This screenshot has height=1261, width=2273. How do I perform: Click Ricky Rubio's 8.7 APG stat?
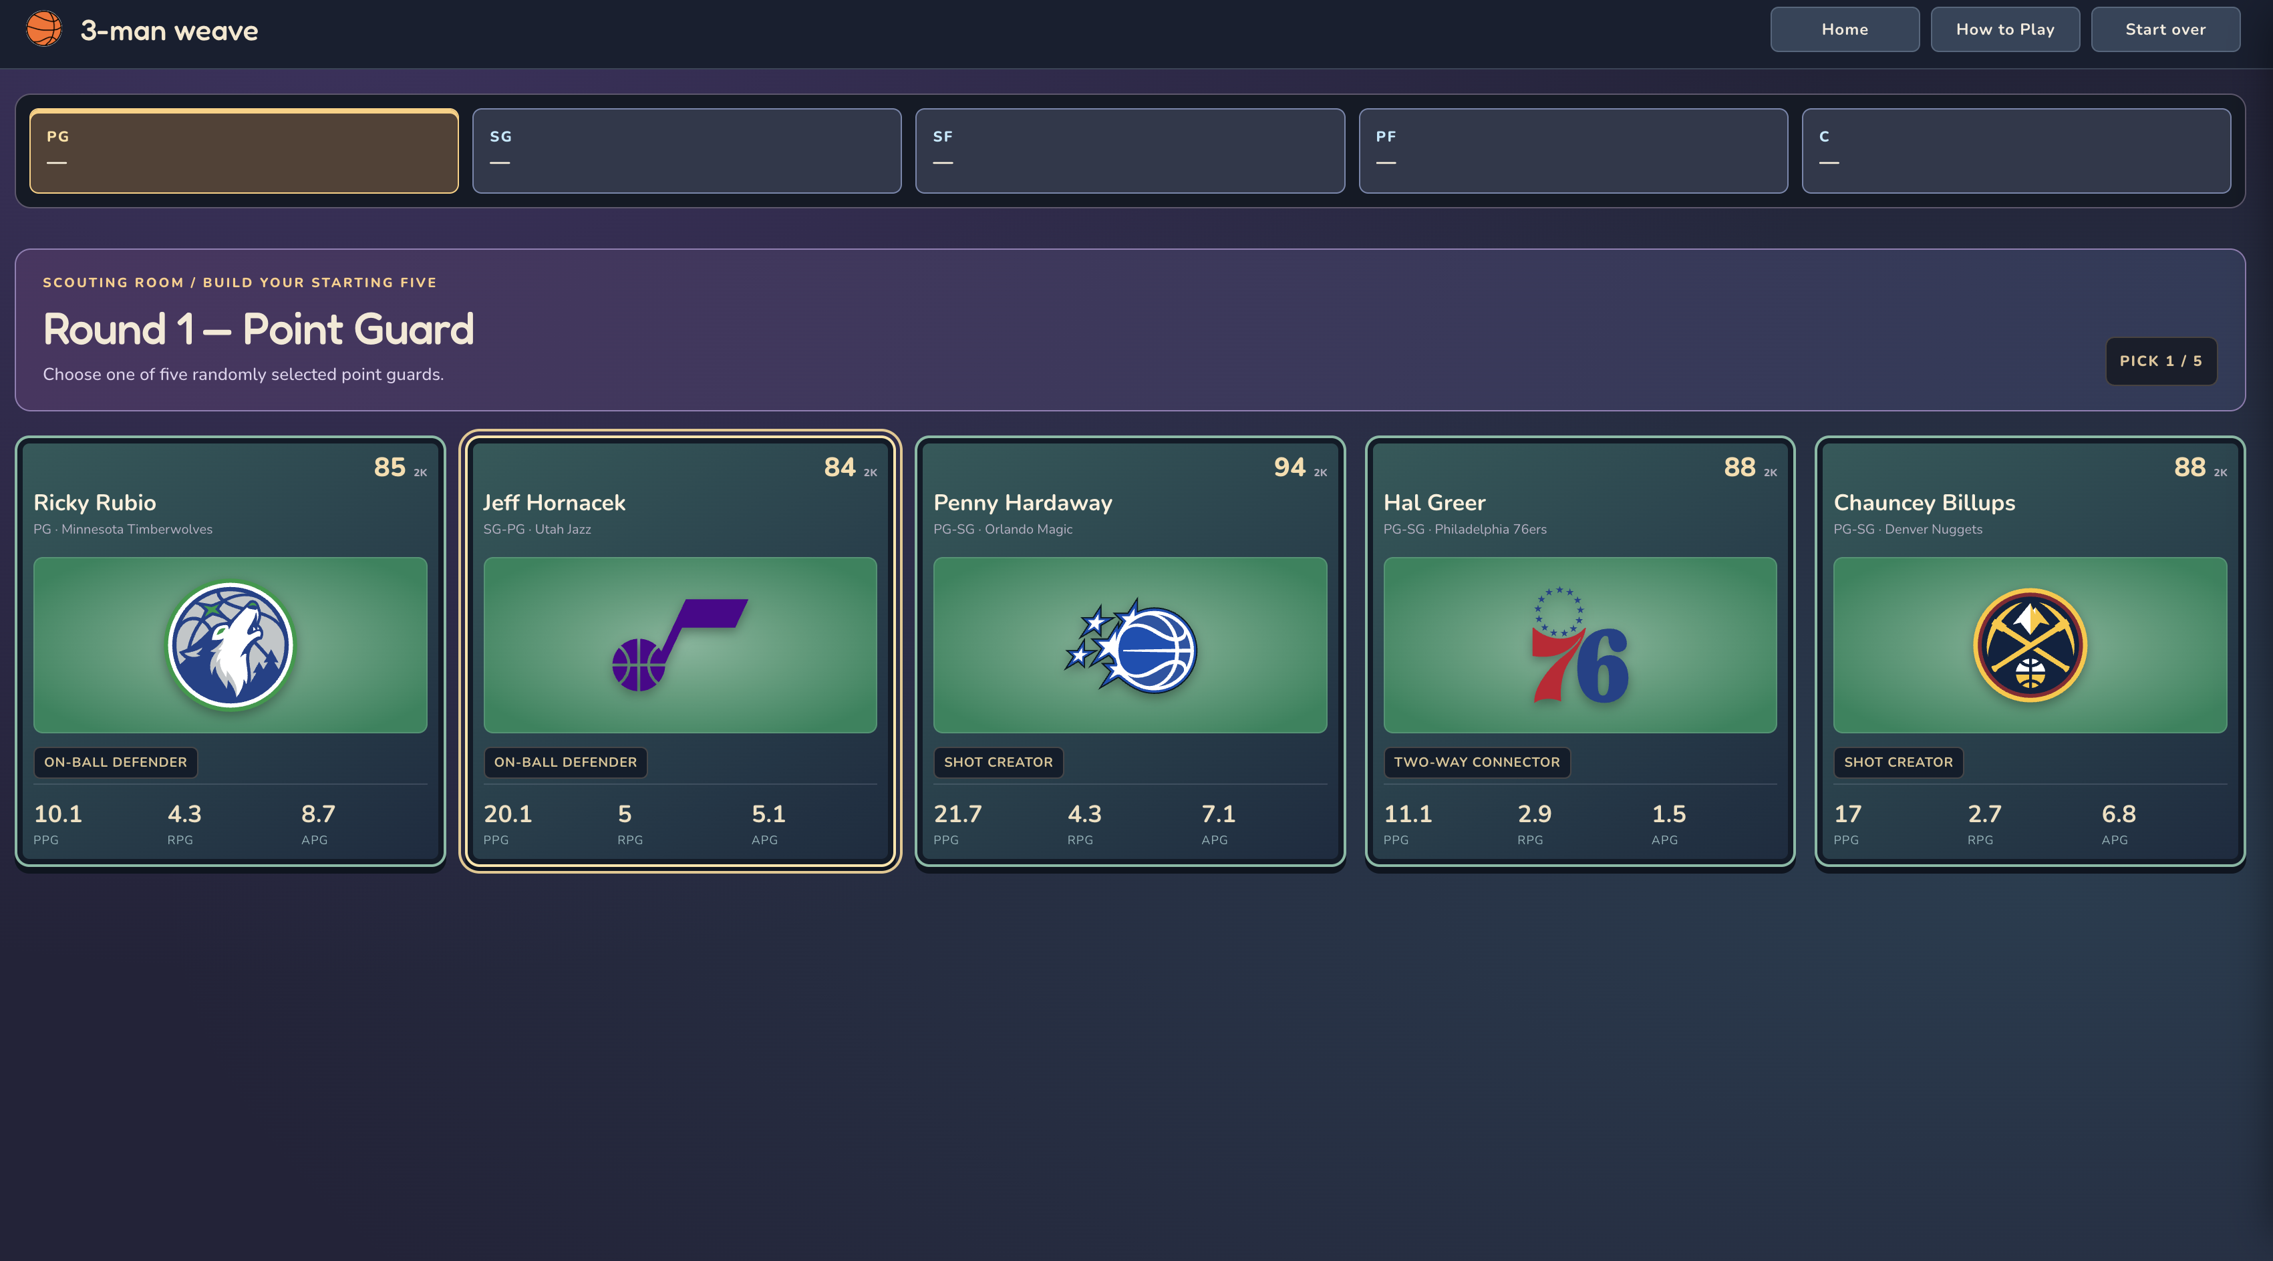pyautogui.click(x=319, y=823)
